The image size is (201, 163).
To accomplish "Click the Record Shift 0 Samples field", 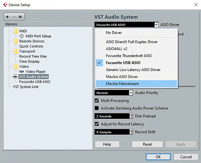I will pos(112,132).
